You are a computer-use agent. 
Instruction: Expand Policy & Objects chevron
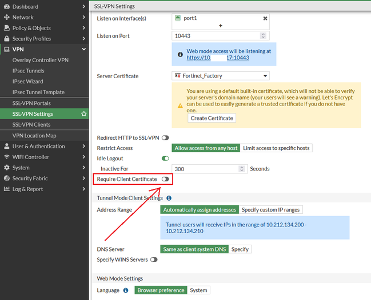pyautogui.click(x=84, y=28)
